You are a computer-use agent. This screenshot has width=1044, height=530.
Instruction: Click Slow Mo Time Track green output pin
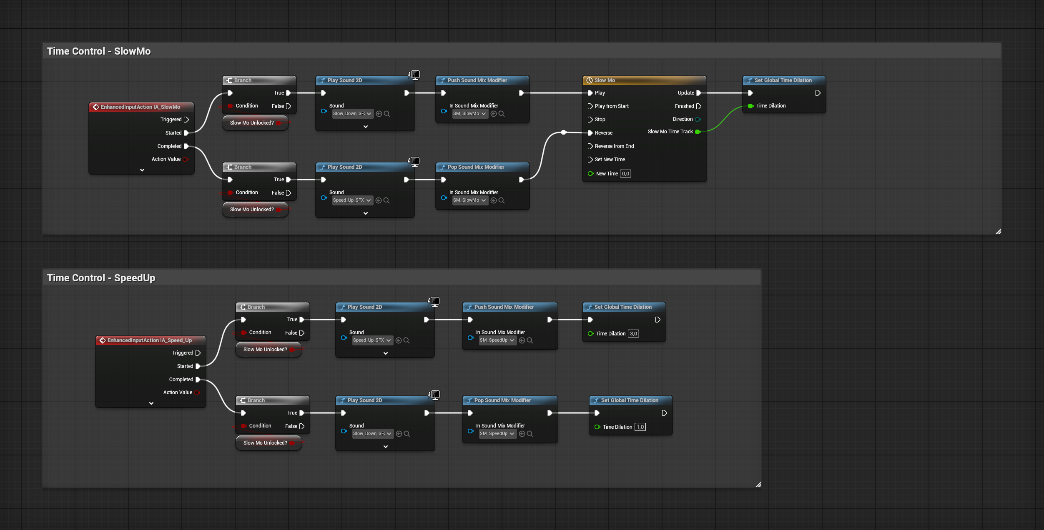(x=698, y=132)
